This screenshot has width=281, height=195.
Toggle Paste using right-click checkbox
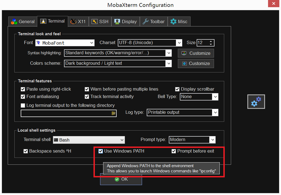coord(23,89)
